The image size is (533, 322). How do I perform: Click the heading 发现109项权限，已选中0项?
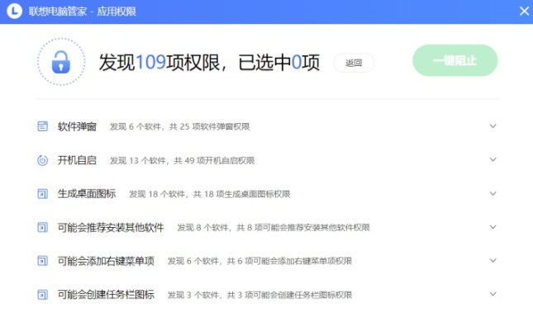[209, 63]
